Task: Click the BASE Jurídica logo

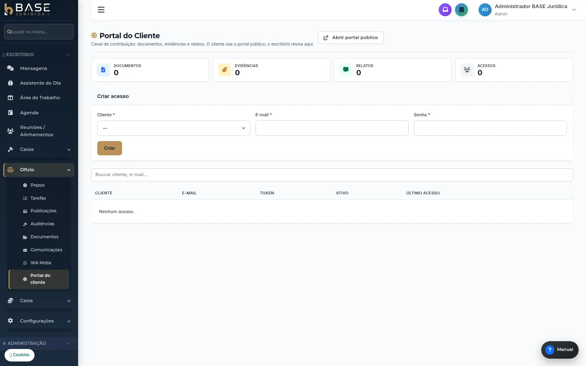Action: pos(27,10)
